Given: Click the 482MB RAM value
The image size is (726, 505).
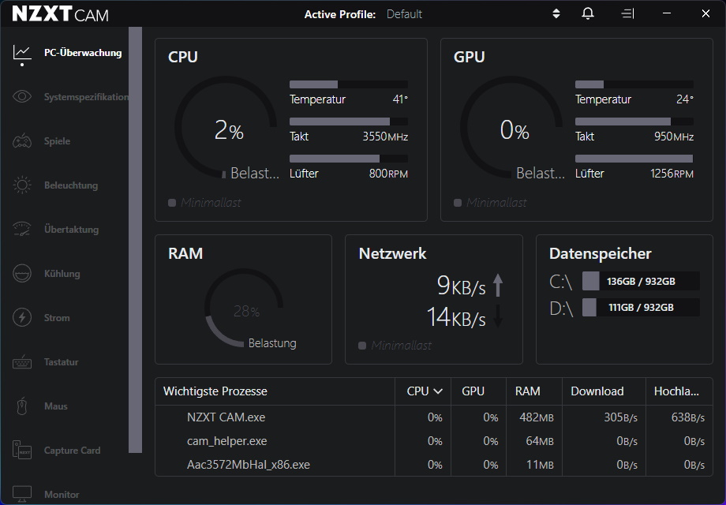Looking at the screenshot, I should tap(536, 417).
